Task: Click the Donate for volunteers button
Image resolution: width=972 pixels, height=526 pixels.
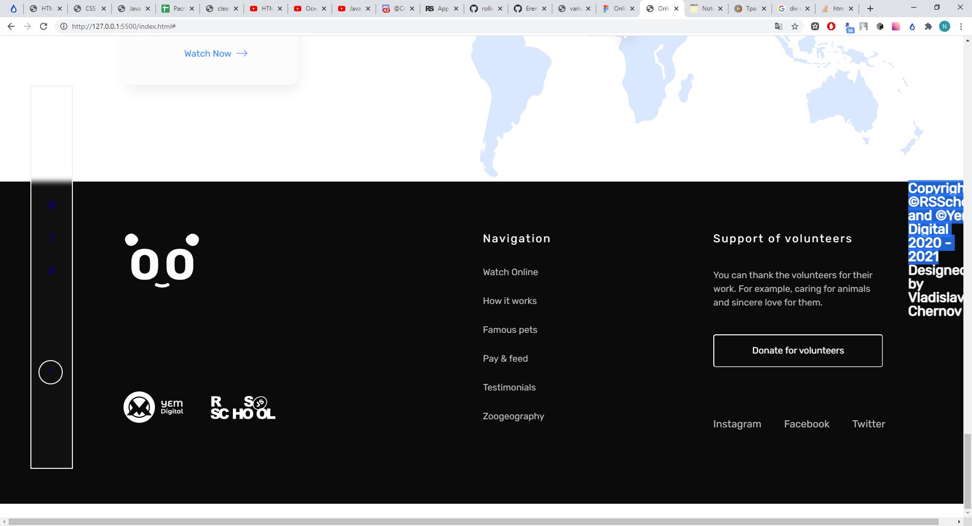Action: [x=798, y=350]
